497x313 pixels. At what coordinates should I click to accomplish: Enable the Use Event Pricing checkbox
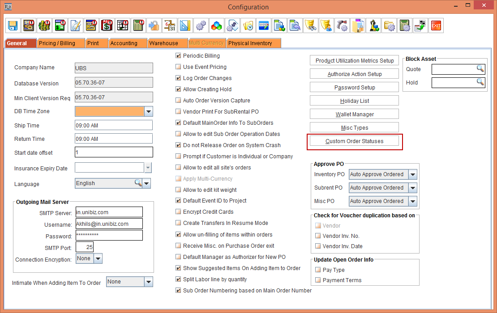[179, 67]
